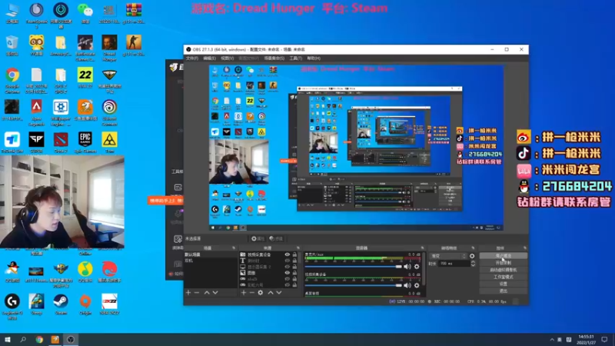Open the View (视图) menu in OBS
This screenshot has width=615, height=346.
tap(227, 58)
